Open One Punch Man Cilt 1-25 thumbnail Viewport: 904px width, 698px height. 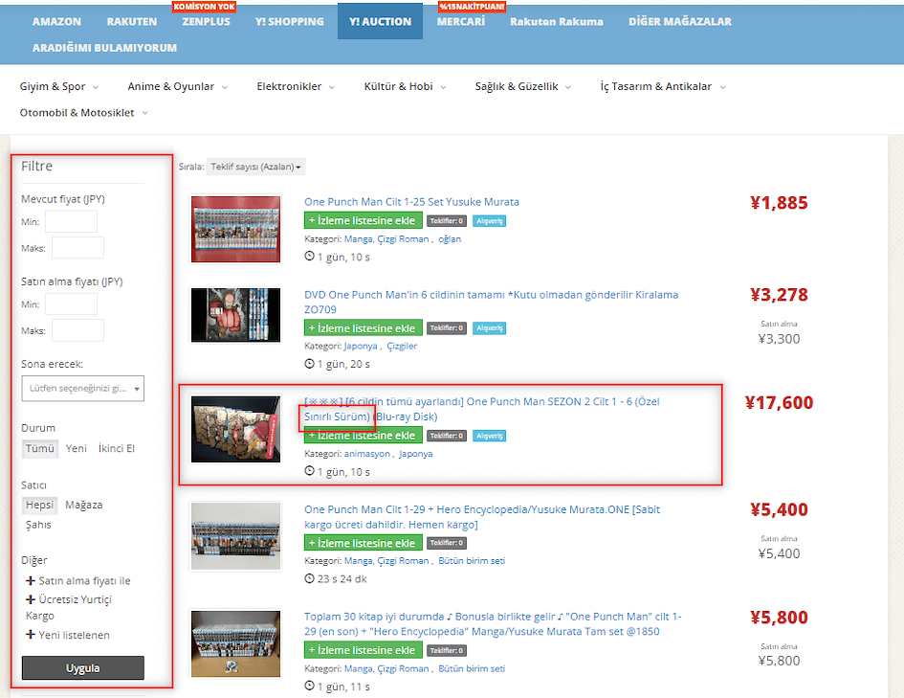coord(235,229)
